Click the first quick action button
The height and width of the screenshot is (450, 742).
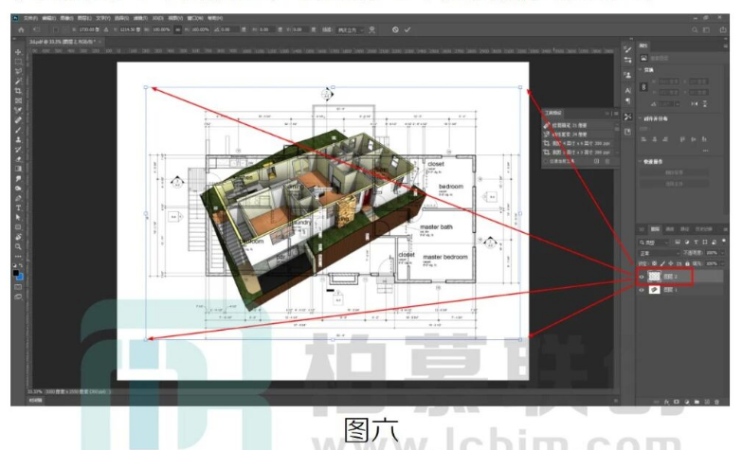pyautogui.click(x=674, y=172)
